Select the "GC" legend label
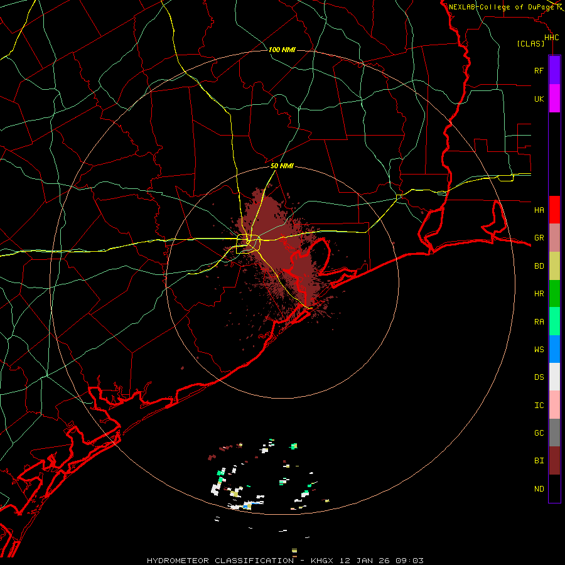 (x=539, y=433)
